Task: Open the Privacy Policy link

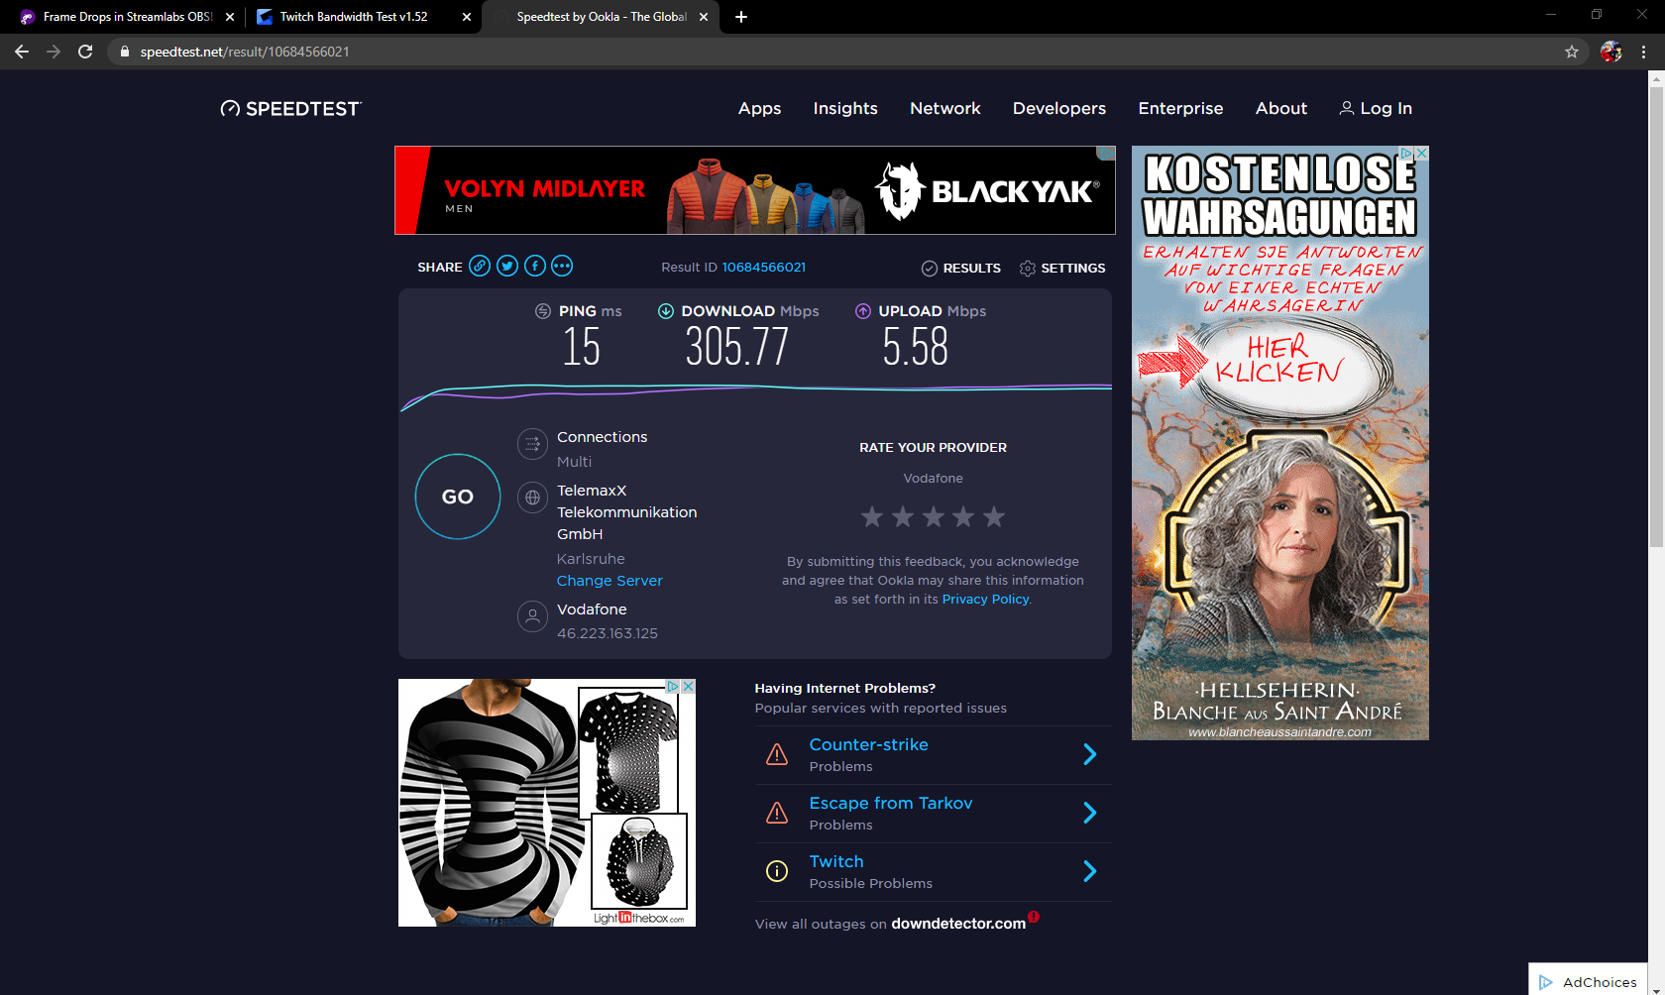Action: point(985,600)
